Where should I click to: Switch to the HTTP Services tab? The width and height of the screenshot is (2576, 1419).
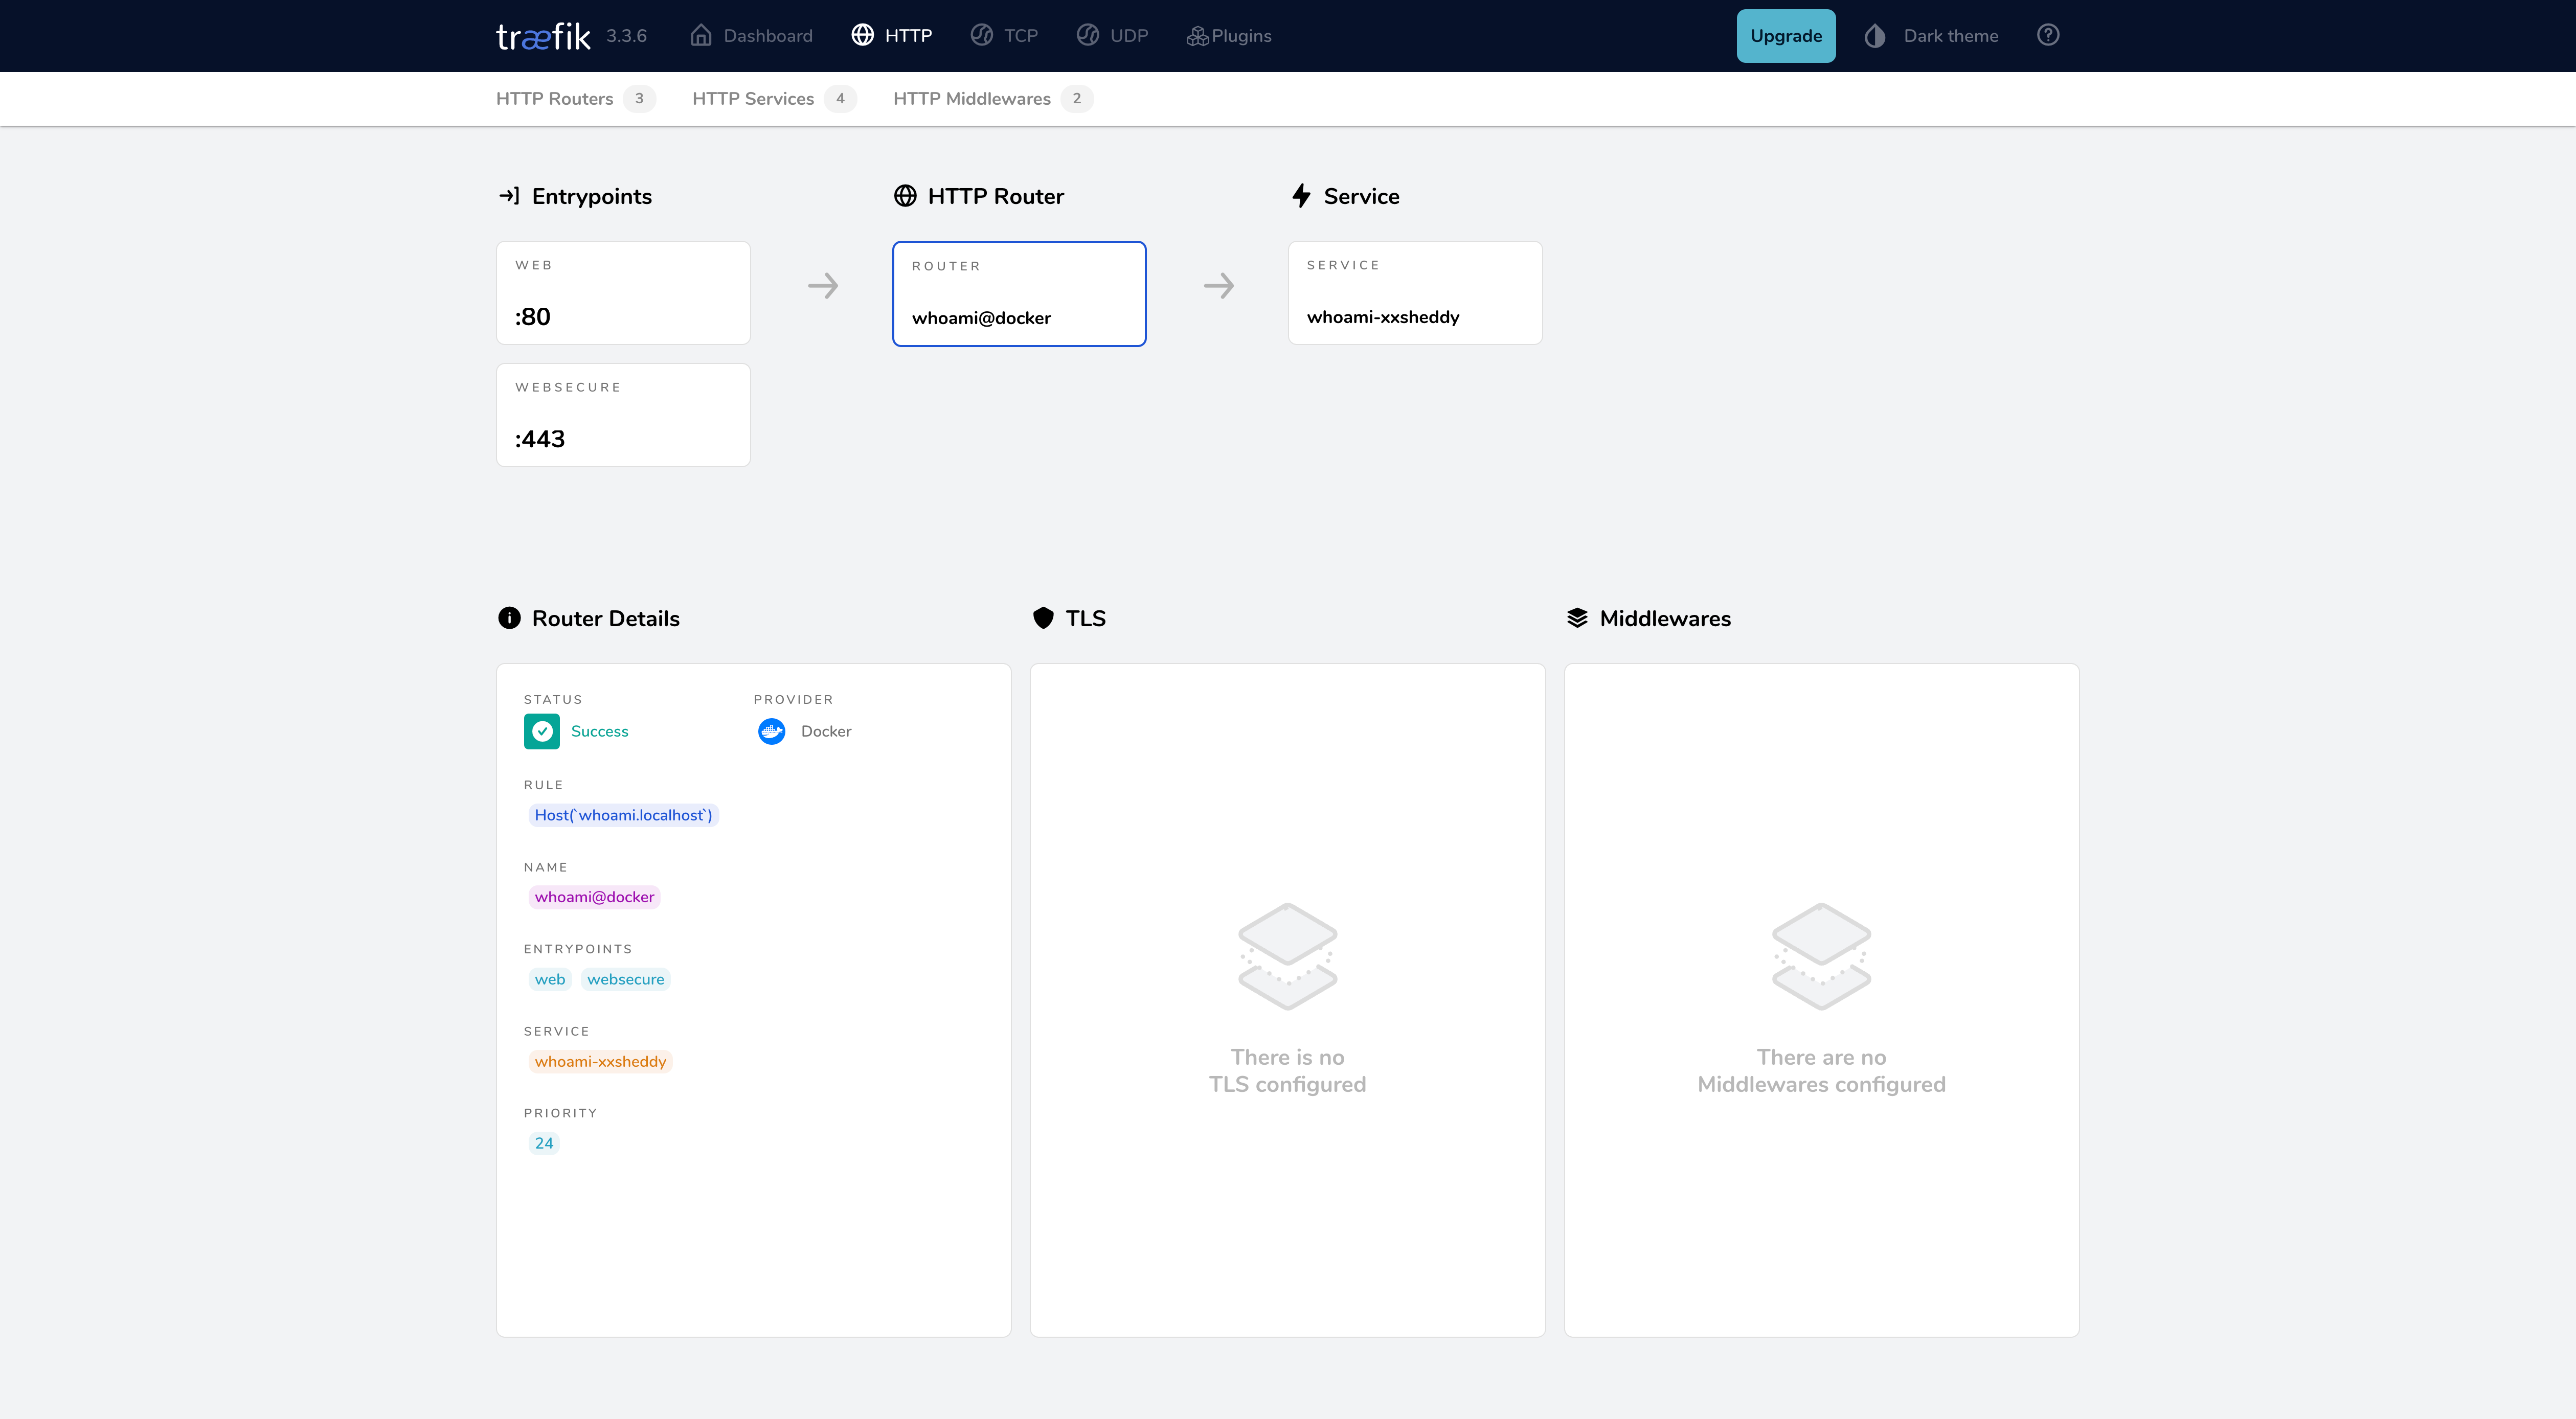click(753, 98)
